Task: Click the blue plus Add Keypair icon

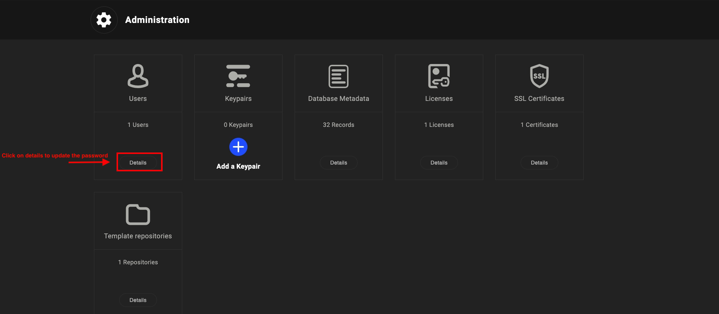Action: click(238, 147)
